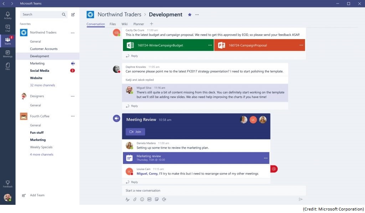Switch to the Wiki tab

tap(124, 24)
